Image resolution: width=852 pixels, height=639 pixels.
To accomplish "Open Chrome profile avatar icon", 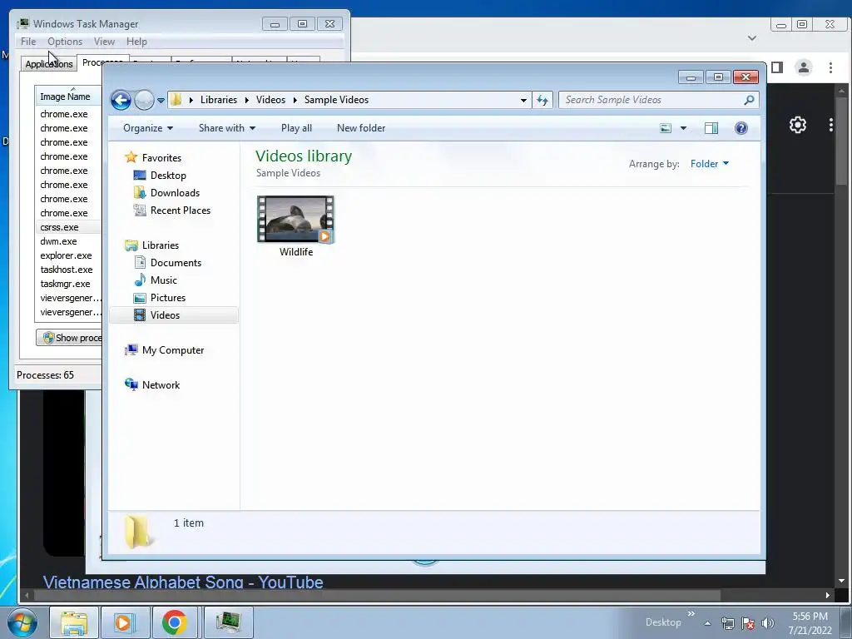I will pos(804,67).
